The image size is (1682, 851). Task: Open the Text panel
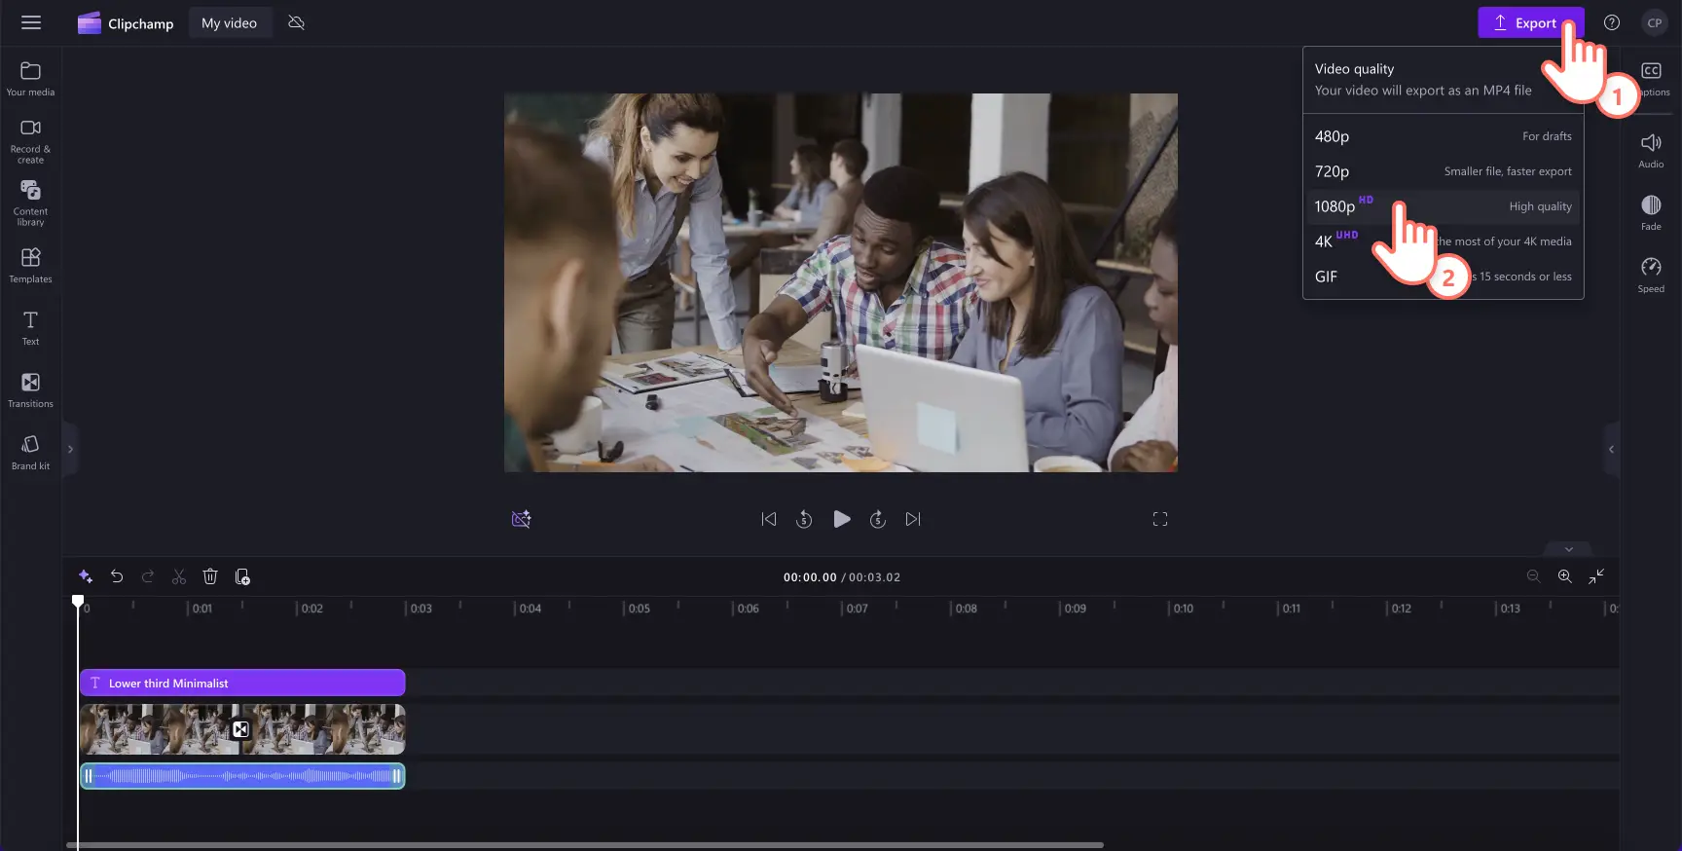pos(30,328)
